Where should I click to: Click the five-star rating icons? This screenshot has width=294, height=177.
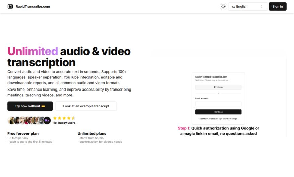click(64, 118)
